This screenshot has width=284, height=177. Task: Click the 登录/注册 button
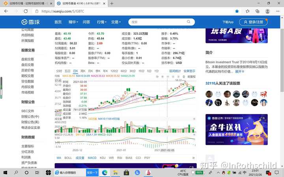click(253, 22)
